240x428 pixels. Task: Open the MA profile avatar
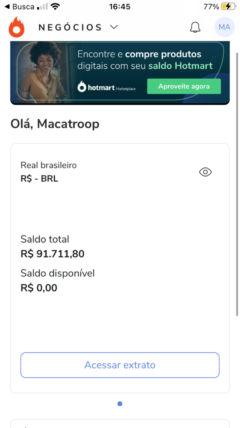tap(225, 27)
